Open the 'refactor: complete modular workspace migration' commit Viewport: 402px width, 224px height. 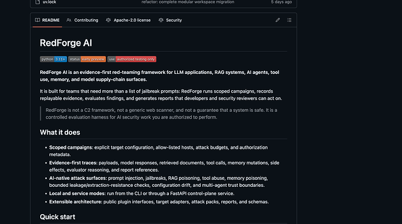click(188, 2)
